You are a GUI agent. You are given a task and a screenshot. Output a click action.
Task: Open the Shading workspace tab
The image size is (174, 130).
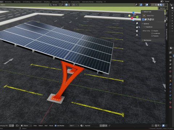tap(47, 2)
